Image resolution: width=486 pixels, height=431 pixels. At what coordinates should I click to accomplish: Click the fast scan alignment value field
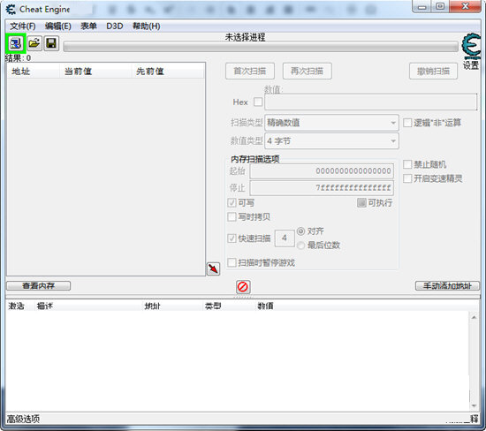tap(285, 238)
